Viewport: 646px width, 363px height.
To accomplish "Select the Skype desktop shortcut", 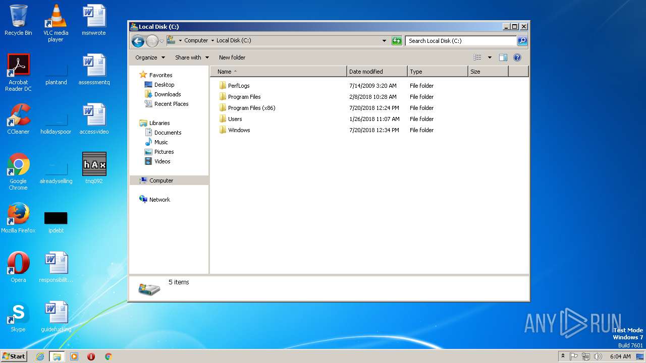I will [18, 317].
